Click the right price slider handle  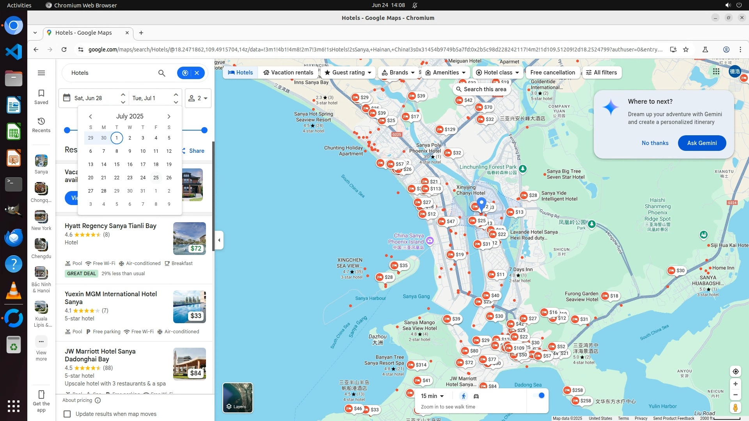pyautogui.click(x=204, y=130)
